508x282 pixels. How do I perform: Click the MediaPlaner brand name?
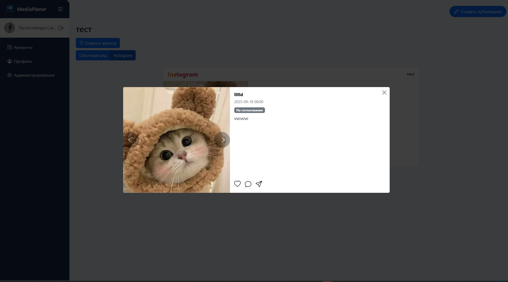[32, 9]
